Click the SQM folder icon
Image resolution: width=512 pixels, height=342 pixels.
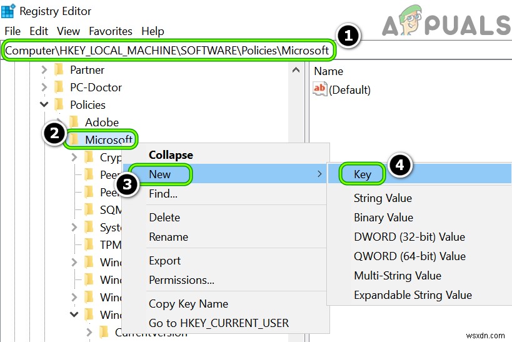[89, 209]
